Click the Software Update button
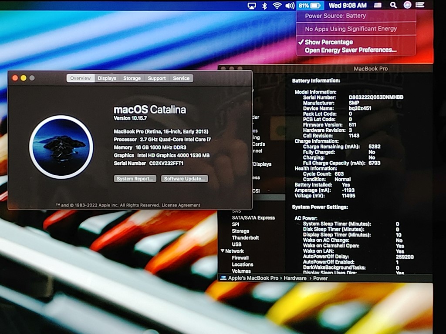Screen dimensions: 446x334 [x=185, y=179]
